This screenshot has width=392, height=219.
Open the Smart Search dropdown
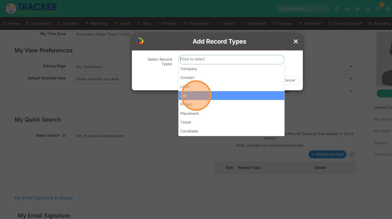126,136
